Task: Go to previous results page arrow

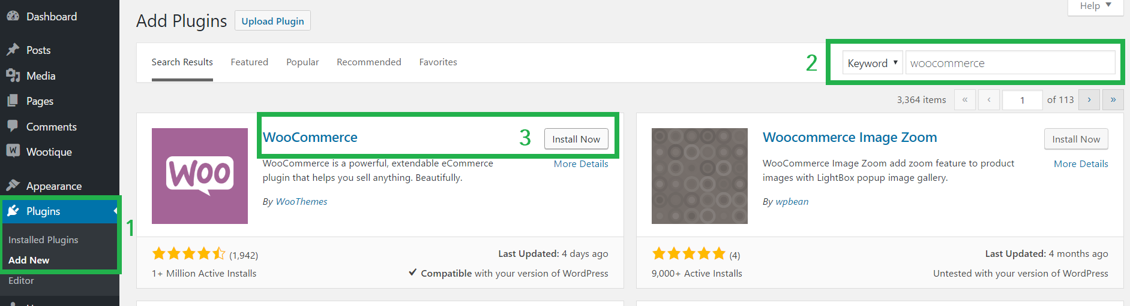Action: [988, 99]
